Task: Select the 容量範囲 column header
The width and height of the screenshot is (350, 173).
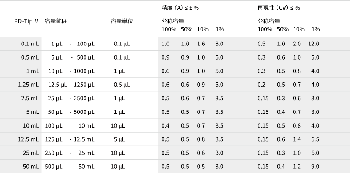Action: [x=56, y=21]
